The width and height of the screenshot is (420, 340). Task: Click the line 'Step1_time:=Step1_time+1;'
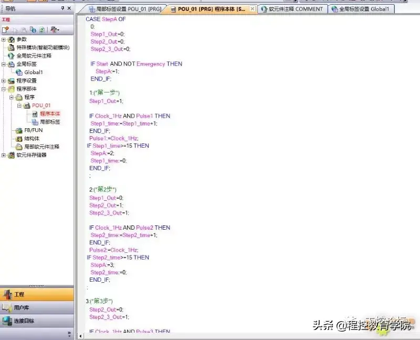click(124, 123)
